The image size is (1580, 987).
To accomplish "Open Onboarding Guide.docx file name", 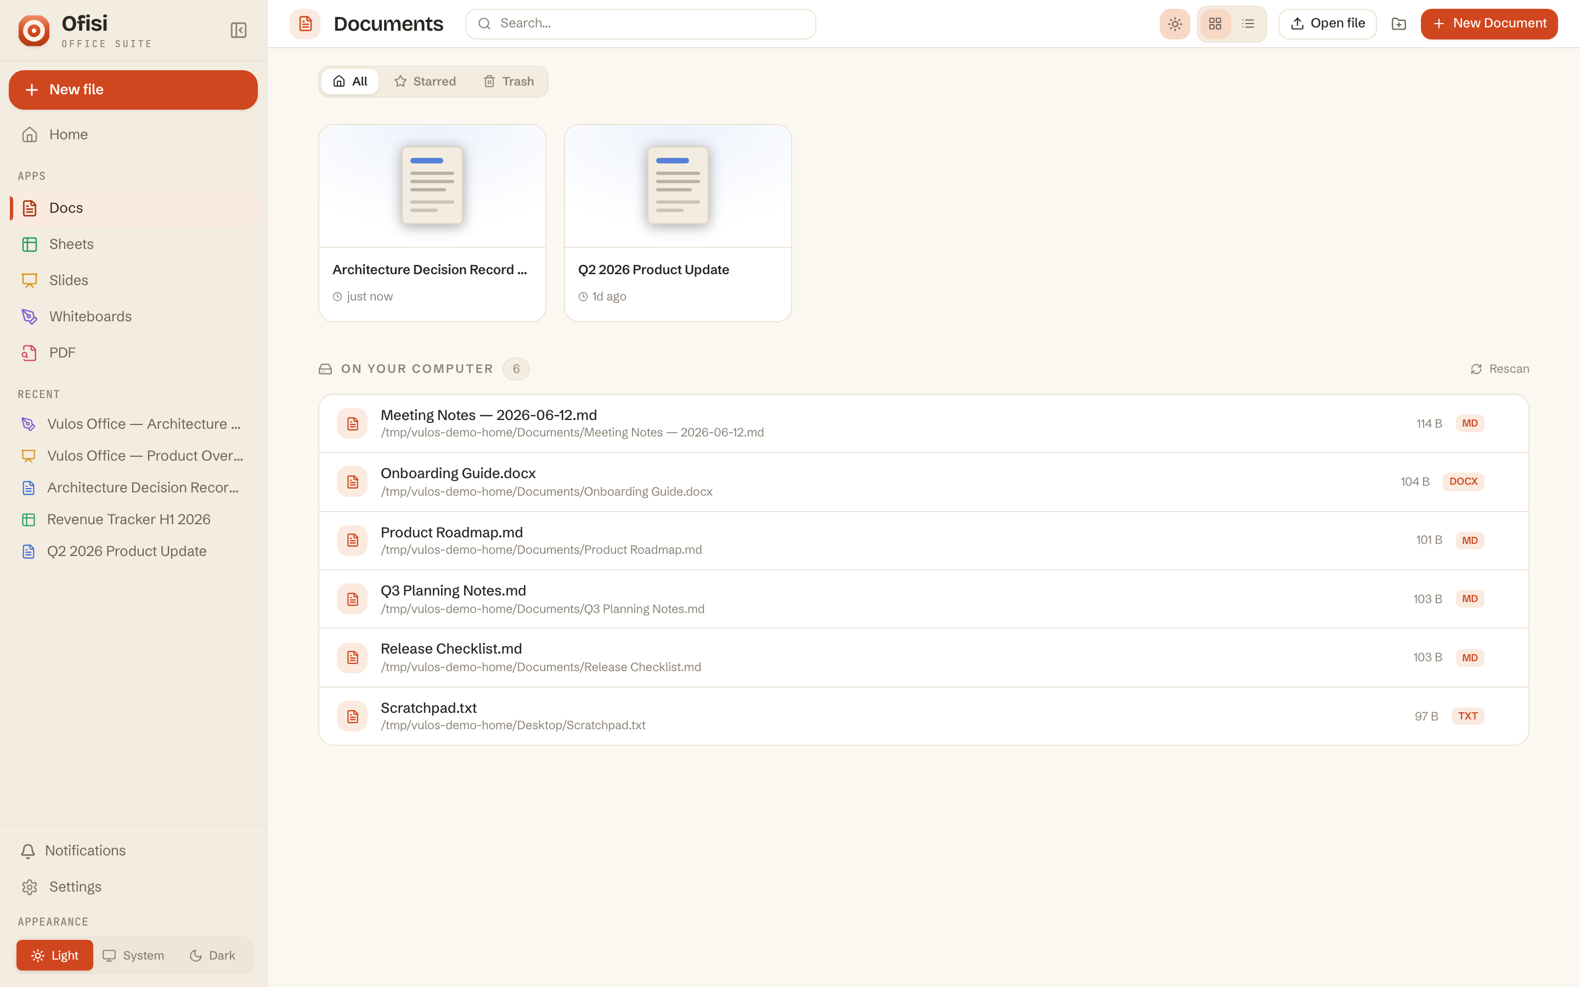I will tap(458, 473).
